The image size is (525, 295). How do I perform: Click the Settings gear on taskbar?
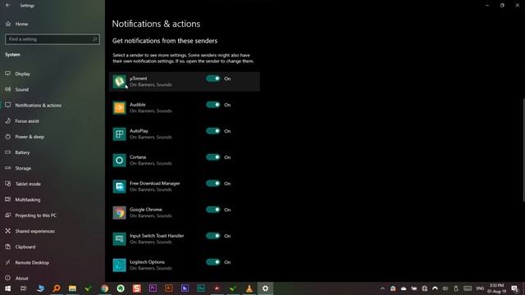click(x=265, y=288)
